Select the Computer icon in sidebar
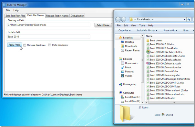Viewport: 195px width, 127px height. 120,93
